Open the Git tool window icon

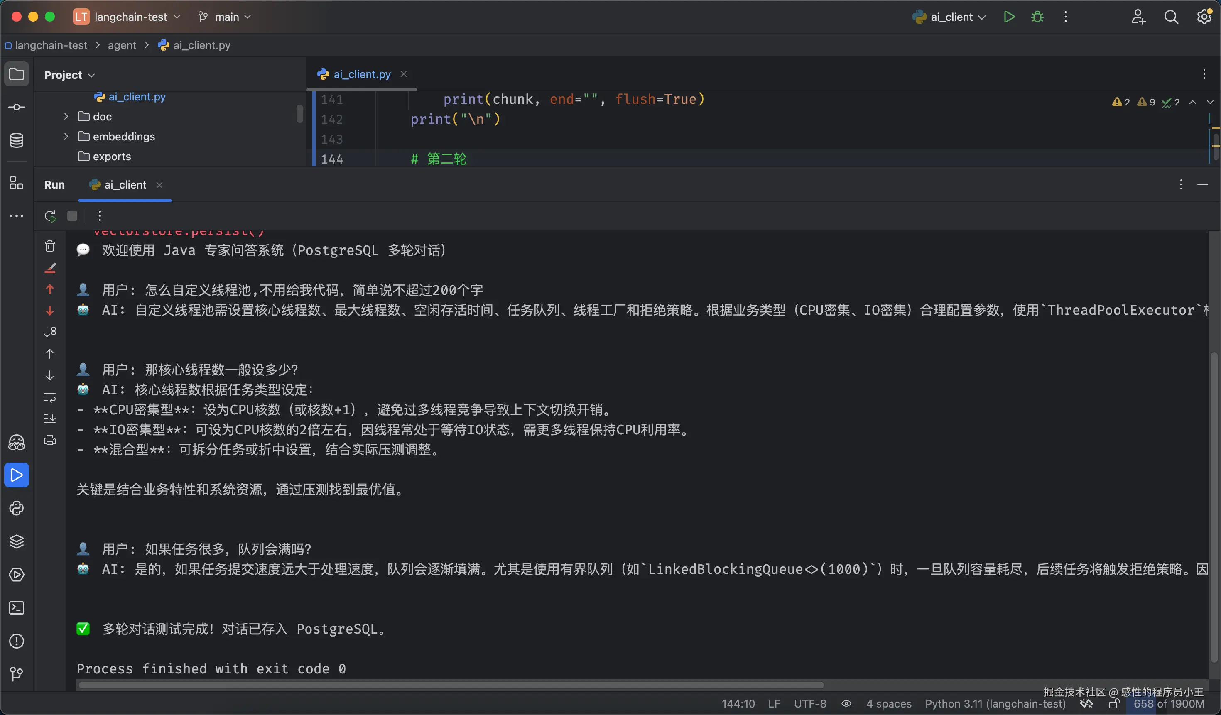pyautogui.click(x=17, y=674)
